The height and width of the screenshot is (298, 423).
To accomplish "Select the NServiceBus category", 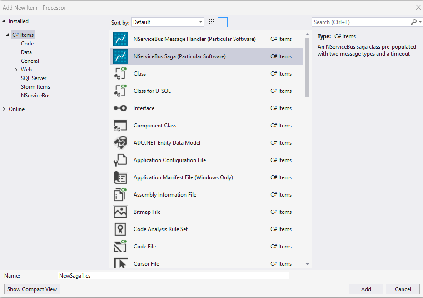I will click(35, 96).
